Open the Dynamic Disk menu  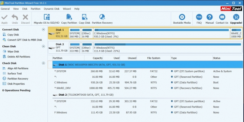(52, 9)
